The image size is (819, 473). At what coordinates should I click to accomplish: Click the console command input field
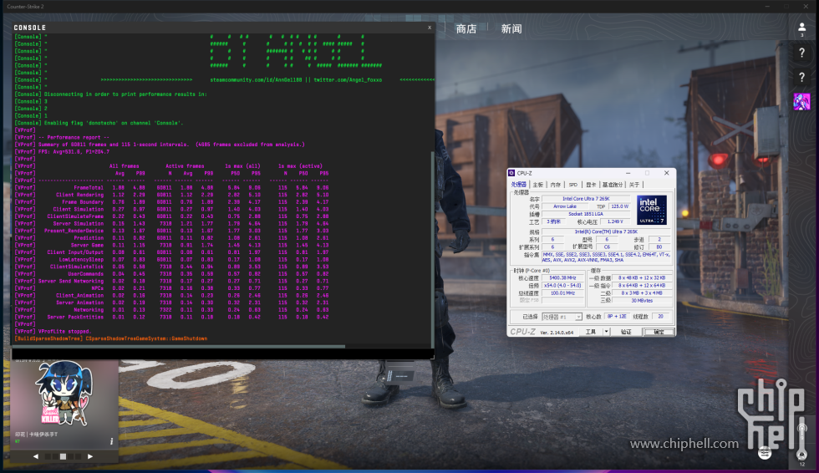(x=222, y=354)
